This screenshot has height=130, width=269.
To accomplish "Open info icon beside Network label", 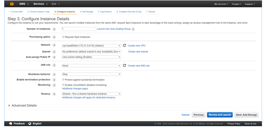I will click(x=54, y=45).
